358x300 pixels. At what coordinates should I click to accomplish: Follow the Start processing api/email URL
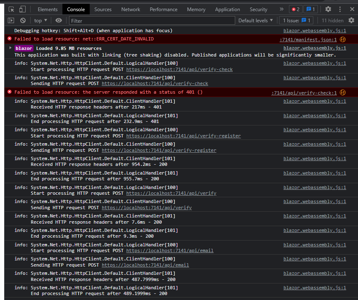[170, 250]
